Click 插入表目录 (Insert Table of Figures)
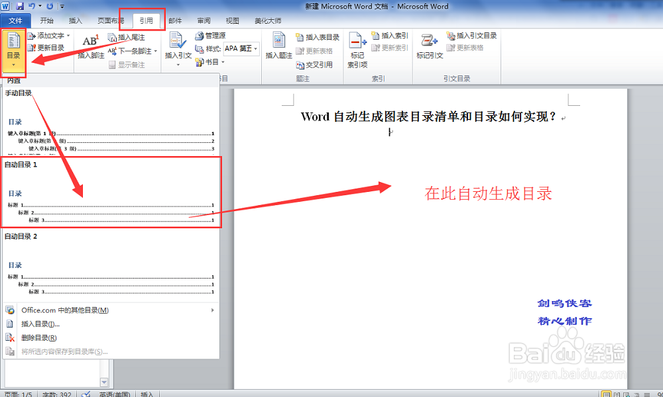 click(x=318, y=37)
